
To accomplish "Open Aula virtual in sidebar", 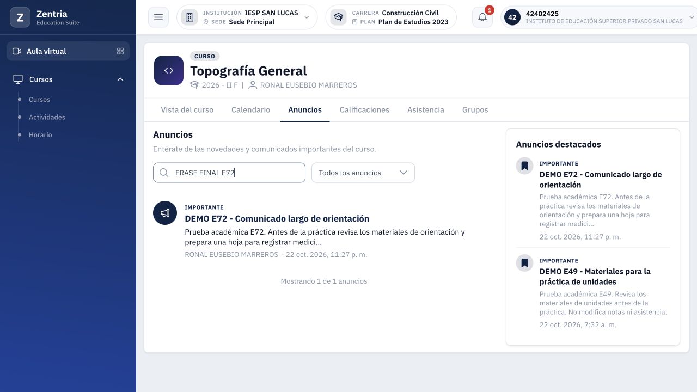I will (x=68, y=51).
